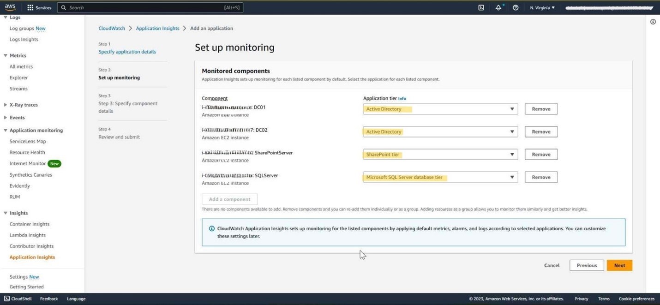This screenshot has height=305, width=660.
Task: Go to Application Insights breadcrumb
Action: coord(157,28)
